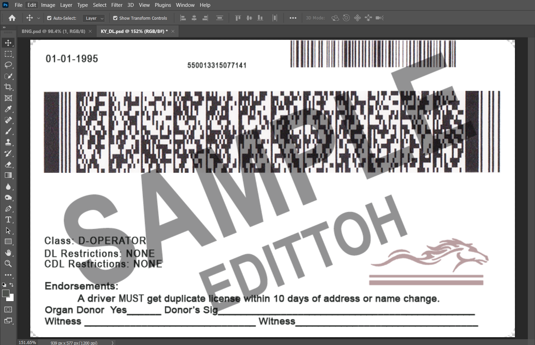Select the Healing Brush tool
The height and width of the screenshot is (345, 535).
pyautogui.click(x=8, y=120)
